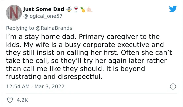Click the wine glass emoji
The width and height of the screenshot is (183, 107).
click(76, 9)
